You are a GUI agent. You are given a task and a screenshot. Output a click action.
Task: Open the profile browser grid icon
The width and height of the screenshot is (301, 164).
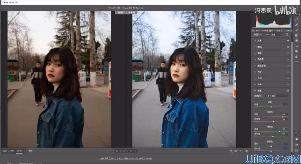coord(286,35)
